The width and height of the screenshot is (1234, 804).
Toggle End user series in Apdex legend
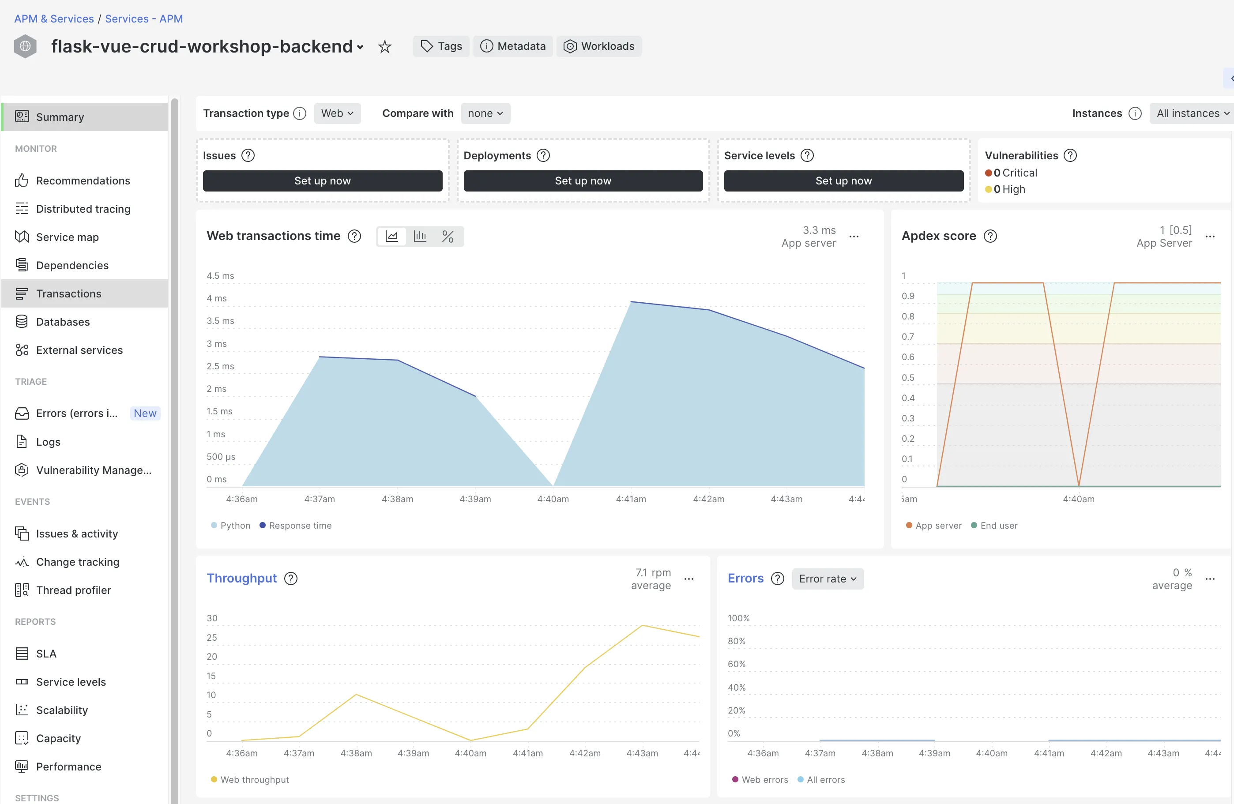(x=994, y=526)
